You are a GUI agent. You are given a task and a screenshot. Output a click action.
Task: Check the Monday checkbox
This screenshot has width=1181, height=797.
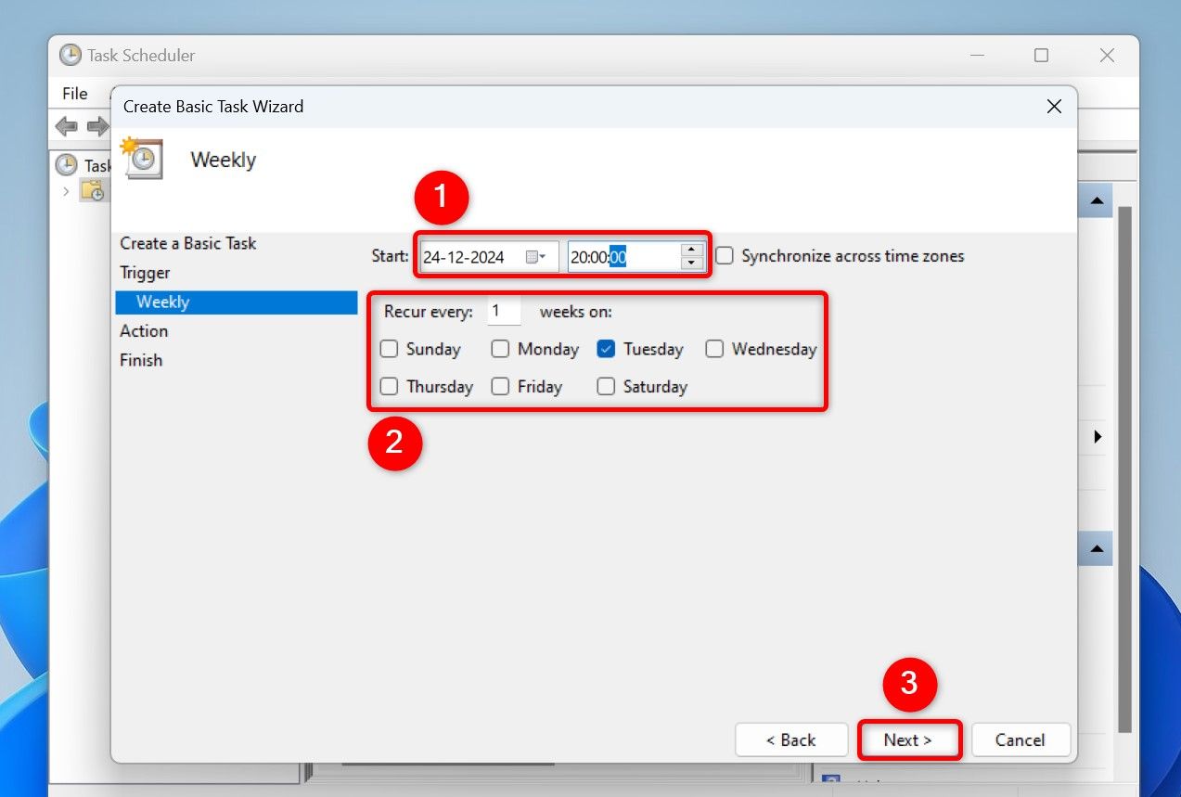(x=500, y=349)
